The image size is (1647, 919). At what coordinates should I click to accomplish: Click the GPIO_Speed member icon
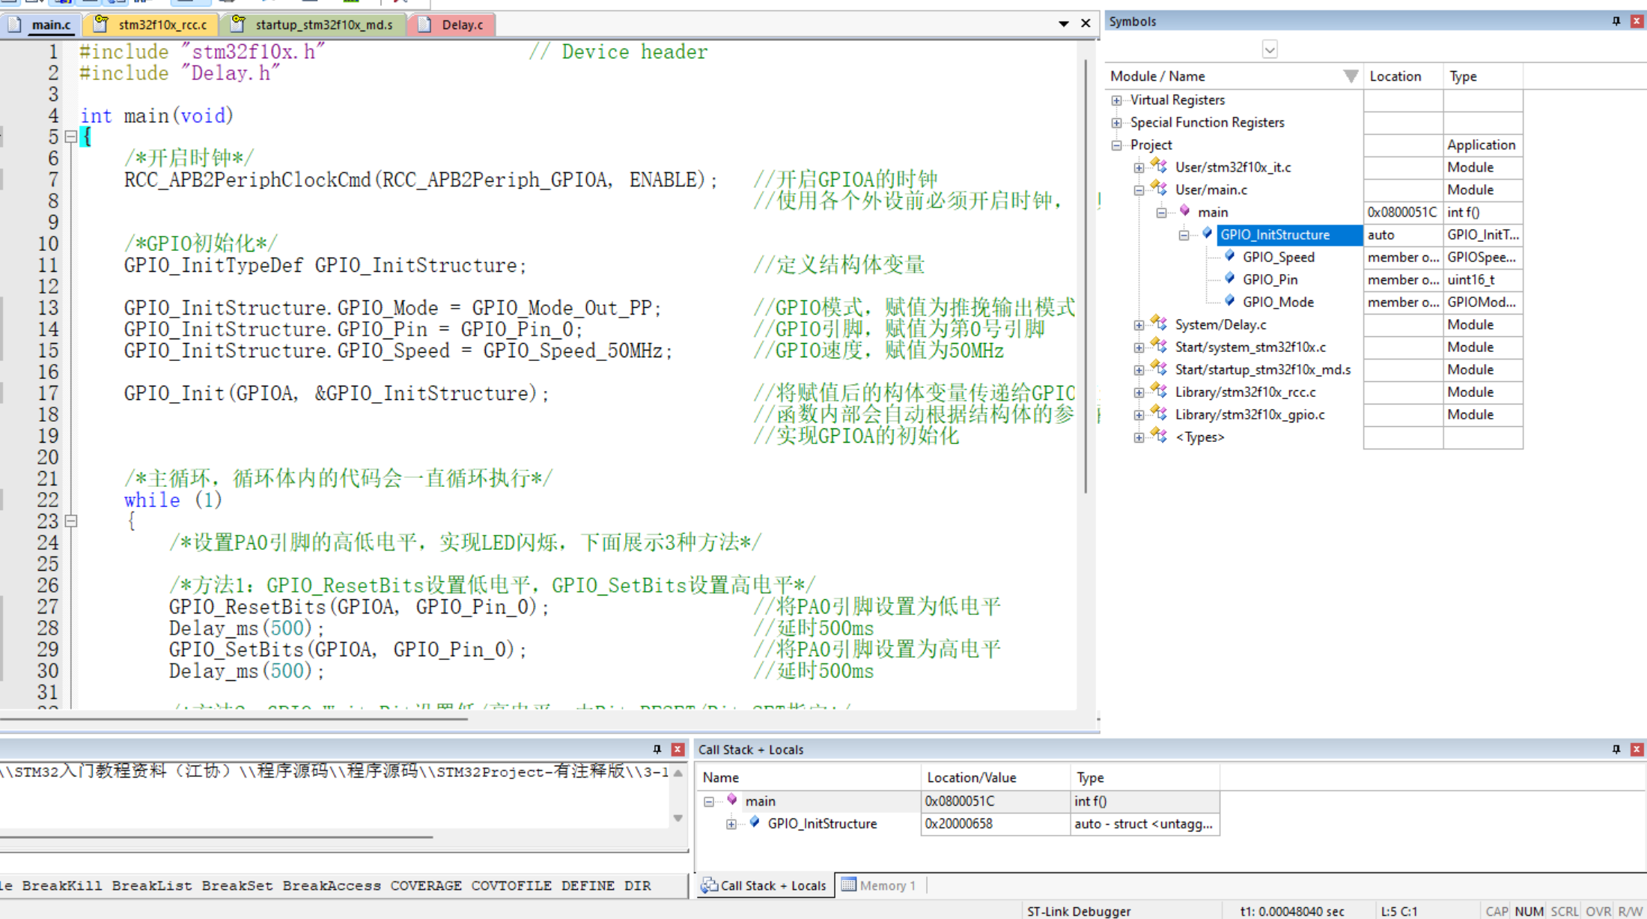click(x=1229, y=256)
